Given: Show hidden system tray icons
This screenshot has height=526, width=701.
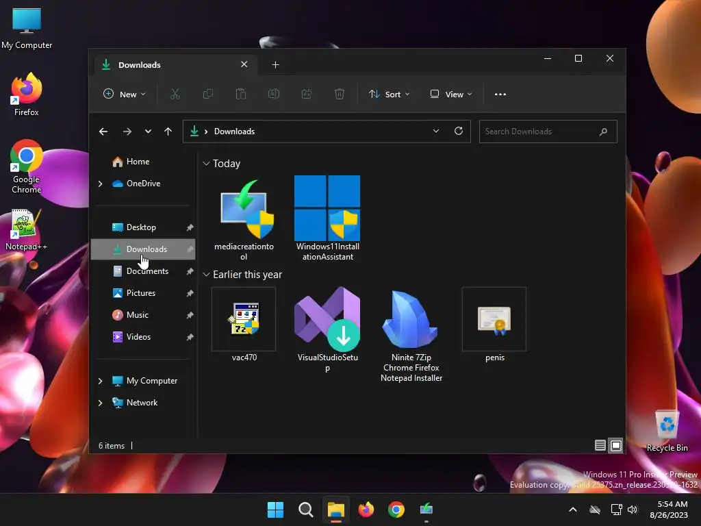Looking at the screenshot, I should pyautogui.click(x=573, y=510).
